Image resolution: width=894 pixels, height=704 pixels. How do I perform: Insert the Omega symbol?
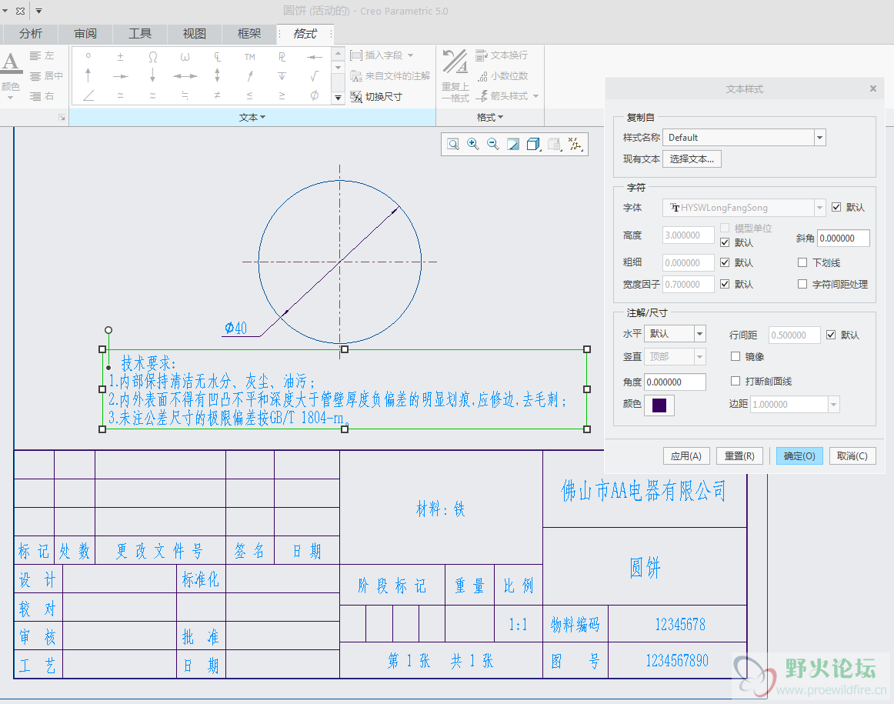point(153,56)
